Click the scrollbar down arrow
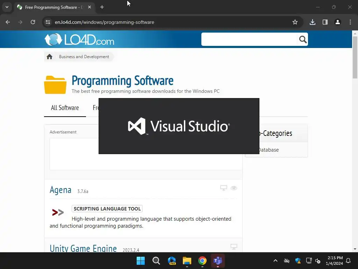The width and height of the screenshot is (358, 269). [x=355, y=249]
